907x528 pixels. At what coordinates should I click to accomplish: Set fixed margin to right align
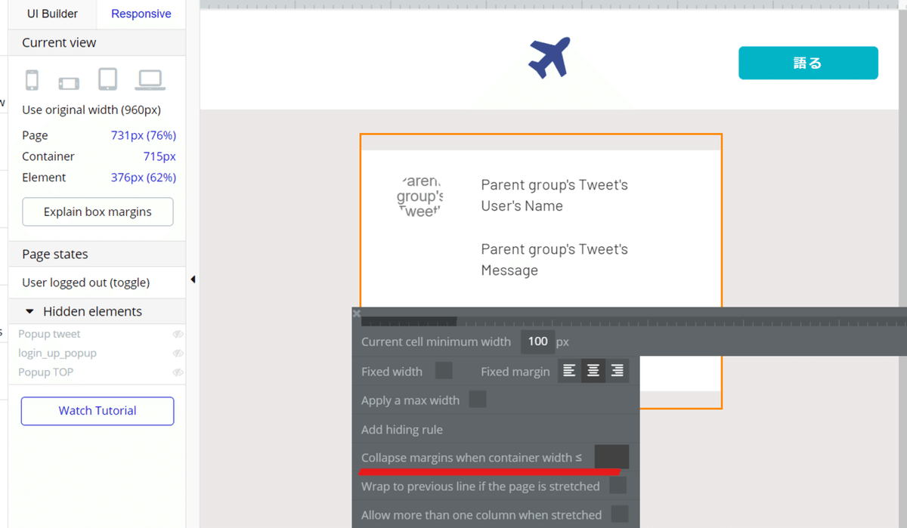pos(617,371)
